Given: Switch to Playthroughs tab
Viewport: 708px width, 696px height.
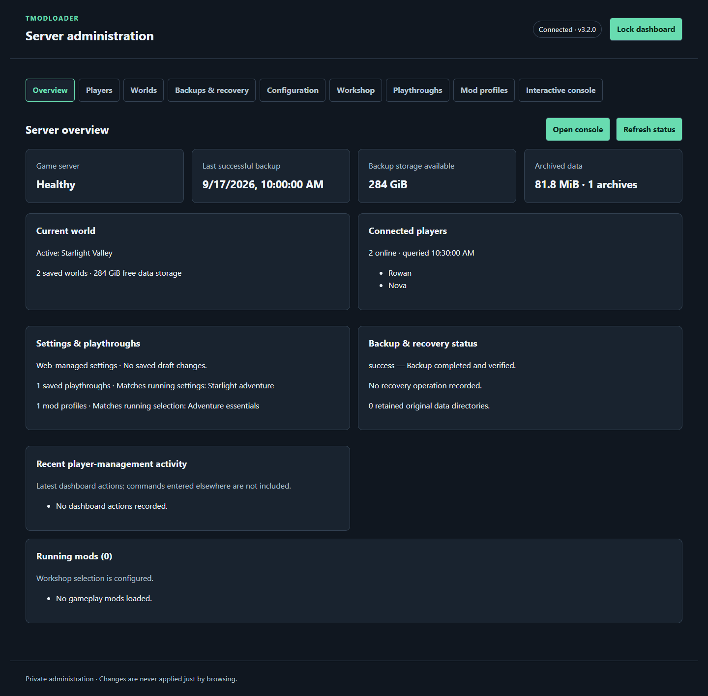Looking at the screenshot, I should coord(417,90).
